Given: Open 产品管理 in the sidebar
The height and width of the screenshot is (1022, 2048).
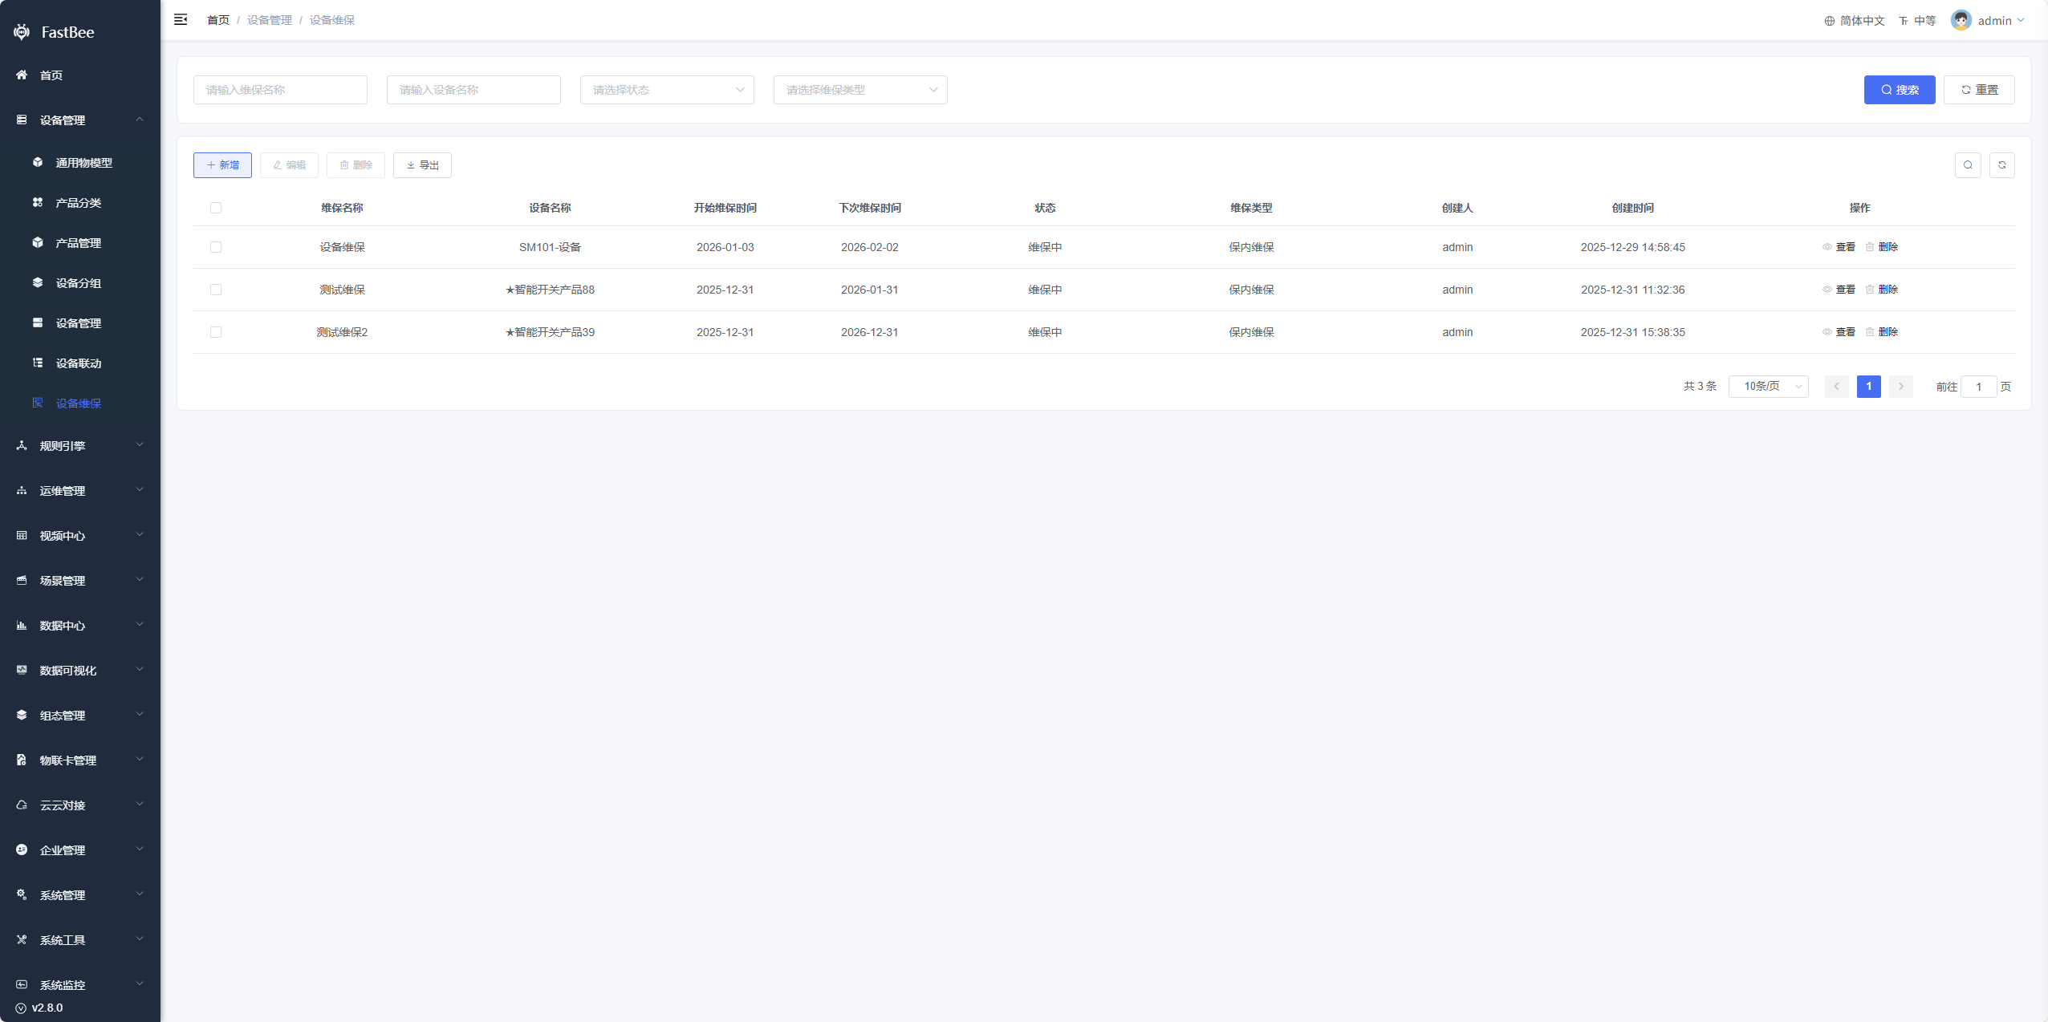Looking at the screenshot, I should pos(78,243).
